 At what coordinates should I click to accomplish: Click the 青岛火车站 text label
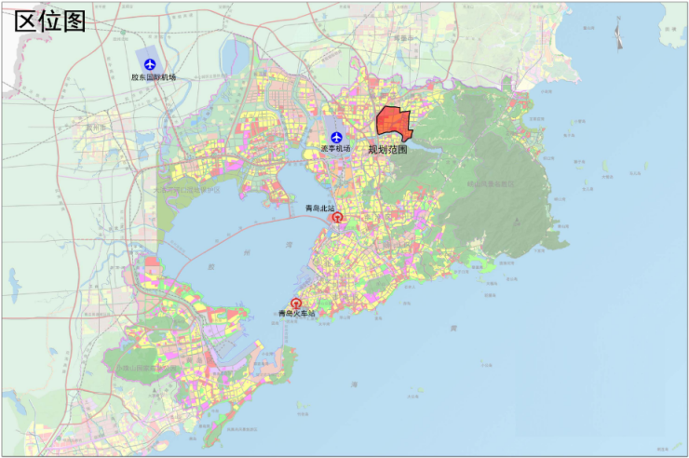296,315
